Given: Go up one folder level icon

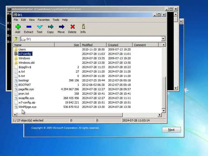Looking at the screenshot, I should click(x=16, y=39).
